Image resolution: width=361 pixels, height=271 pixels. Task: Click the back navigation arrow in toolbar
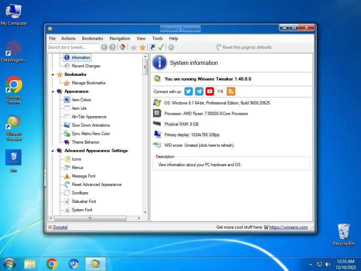point(104,47)
